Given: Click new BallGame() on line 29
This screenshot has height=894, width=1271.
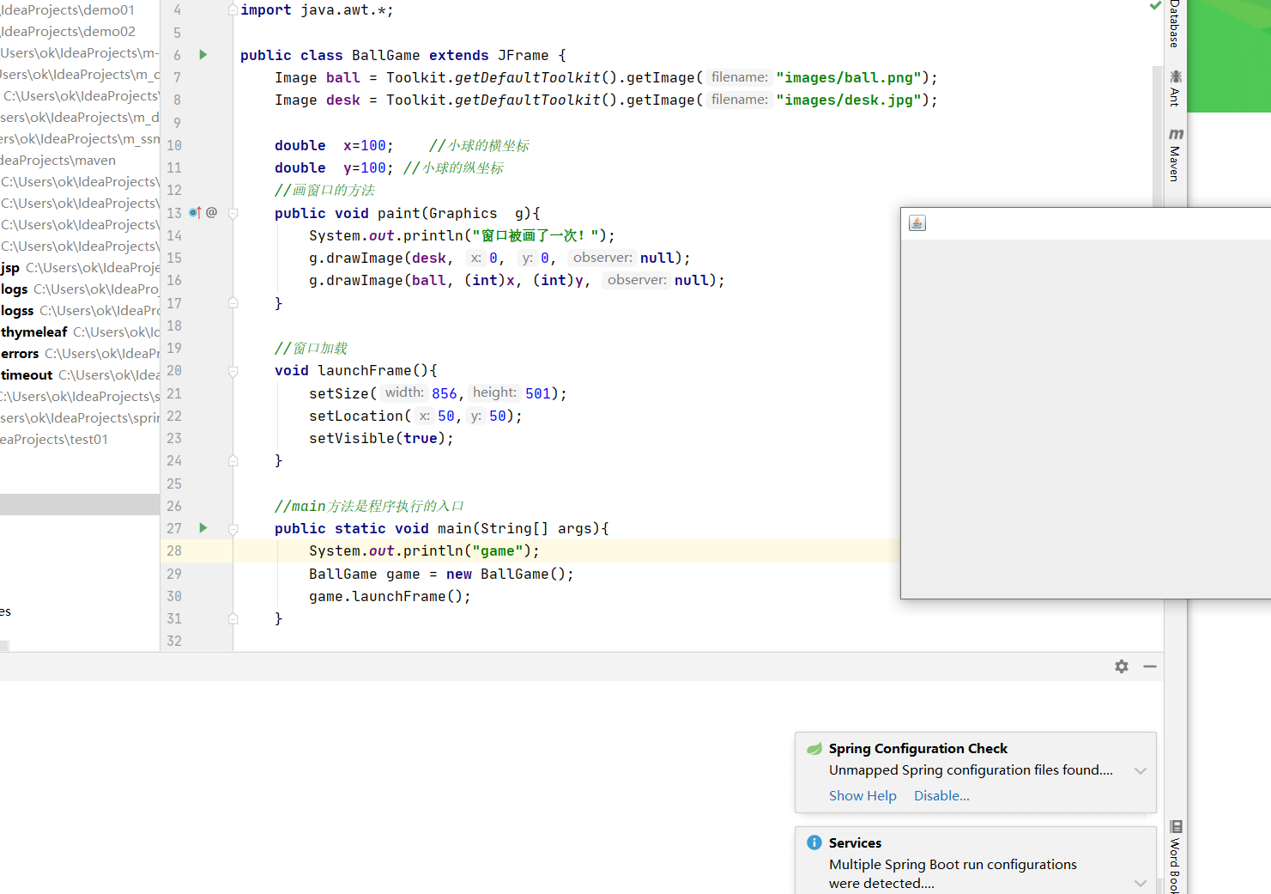Looking at the screenshot, I should click(x=511, y=575).
